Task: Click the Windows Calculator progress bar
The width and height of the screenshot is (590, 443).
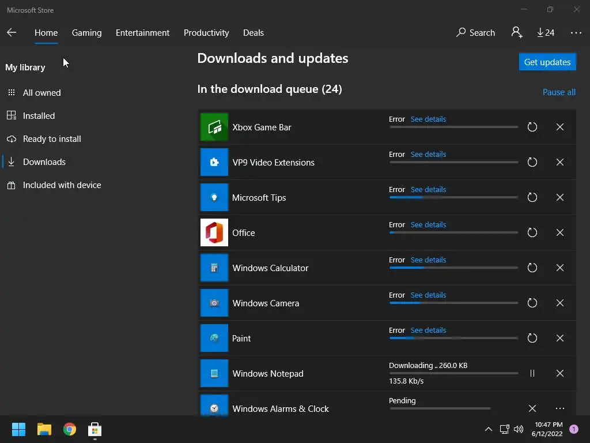Action: [x=453, y=268]
